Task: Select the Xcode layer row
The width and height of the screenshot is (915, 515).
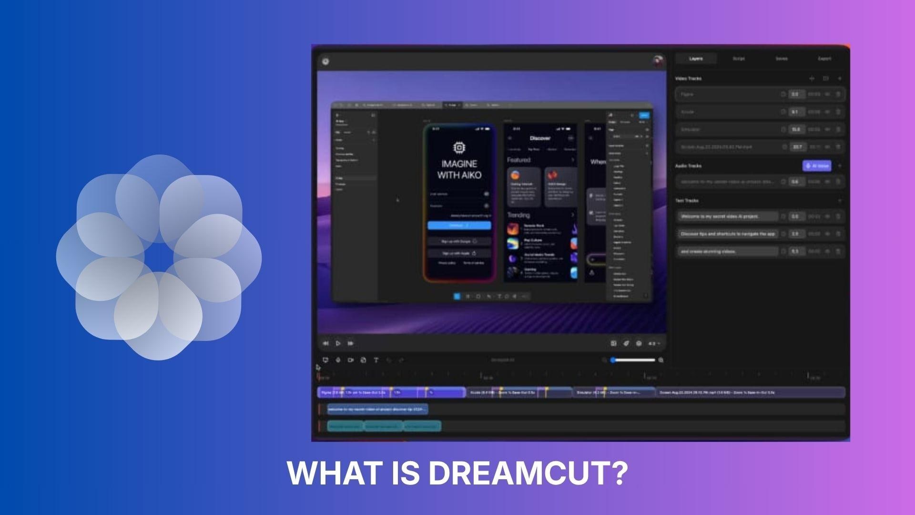Action: (x=760, y=112)
